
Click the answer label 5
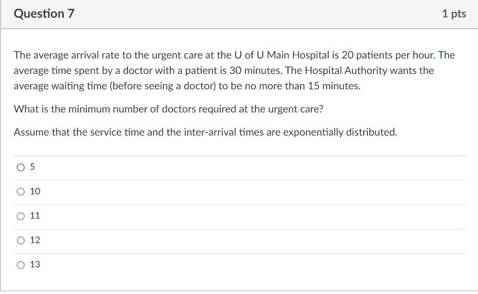(x=32, y=167)
